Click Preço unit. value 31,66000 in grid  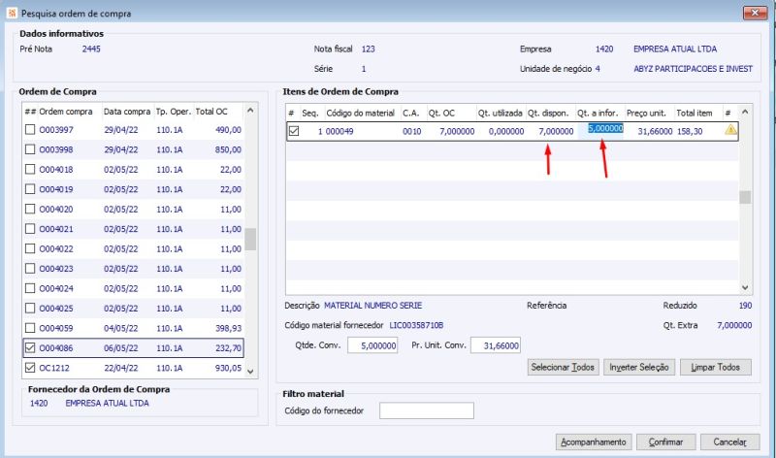pos(656,131)
